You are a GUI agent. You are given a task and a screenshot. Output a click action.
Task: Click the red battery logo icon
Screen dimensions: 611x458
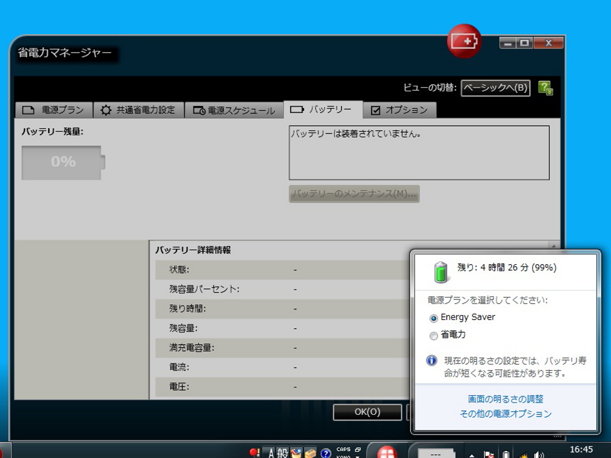(464, 41)
